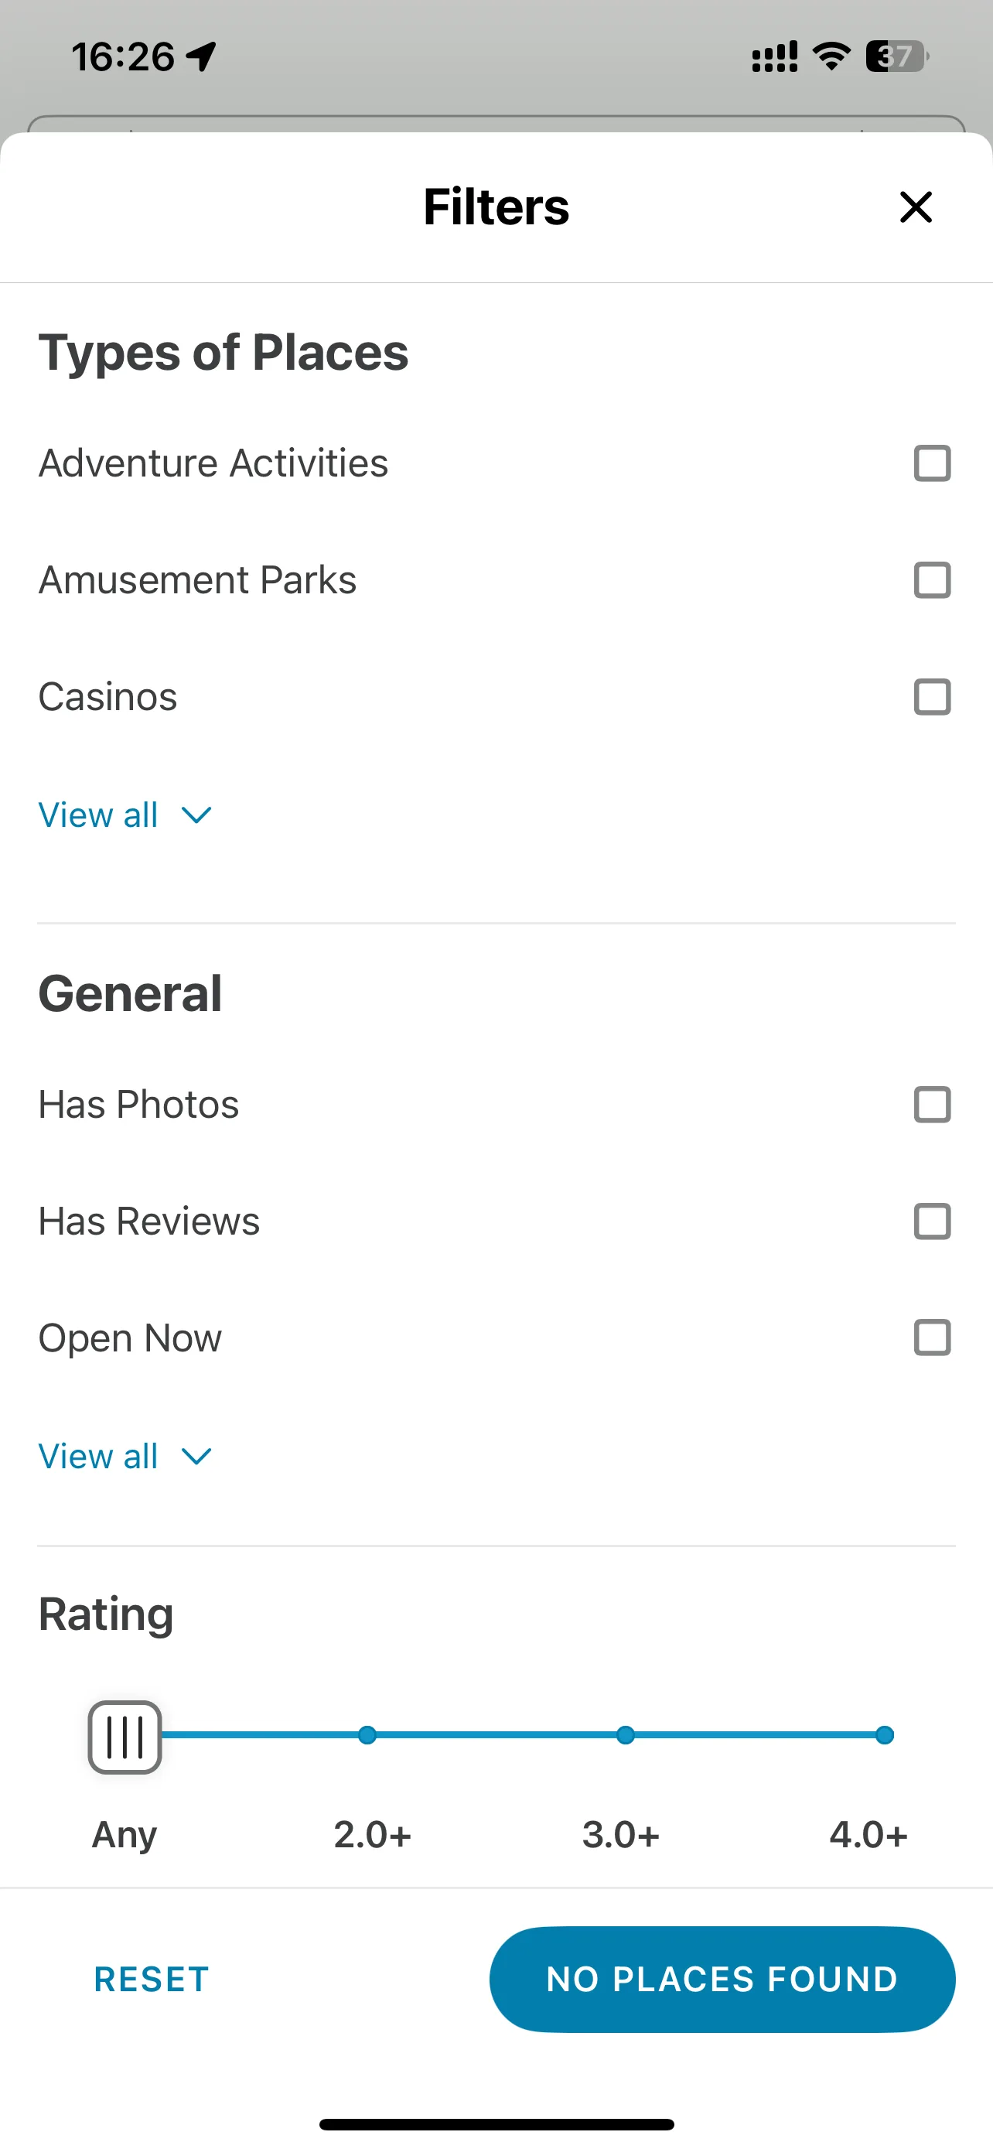The image size is (993, 2149).
Task: Enable the Amusement Parks filter checkbox
Action: pyautogui.click(x=932, y=581)
